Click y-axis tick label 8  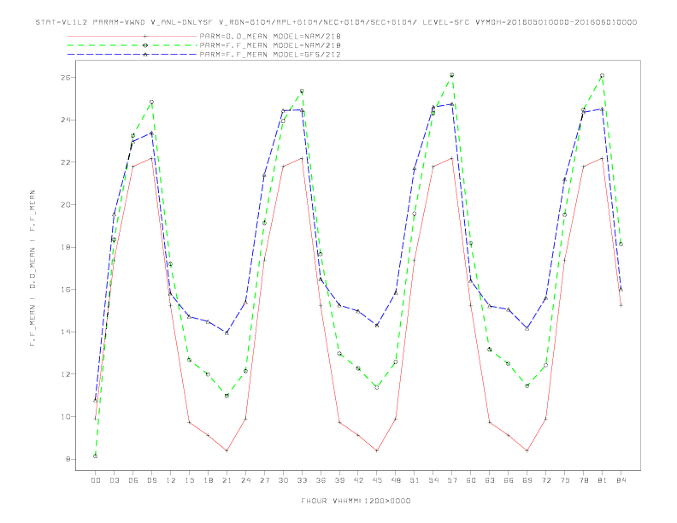(x=70, y=459)
